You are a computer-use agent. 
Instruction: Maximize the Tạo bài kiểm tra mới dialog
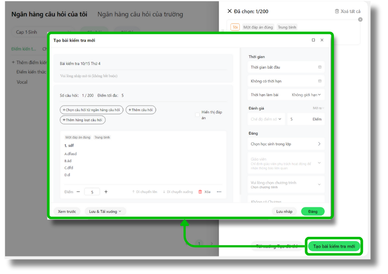(x=314, y=40)
